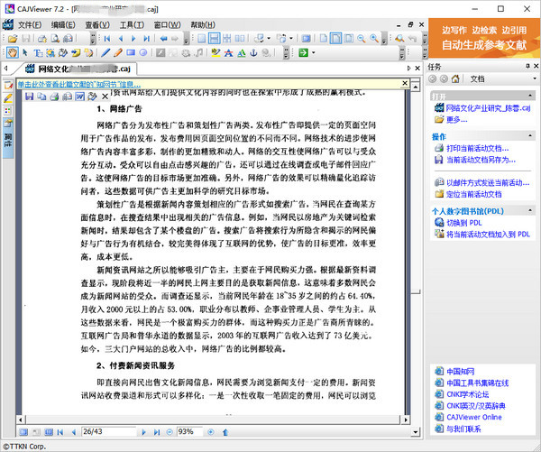
Task: Click the Print icon in top toolbar
Action: pos(42,38)
